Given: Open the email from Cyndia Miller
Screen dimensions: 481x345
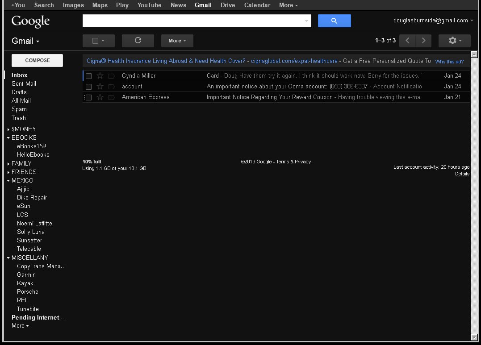Looking at the screenshot, I should pos(276,76).
